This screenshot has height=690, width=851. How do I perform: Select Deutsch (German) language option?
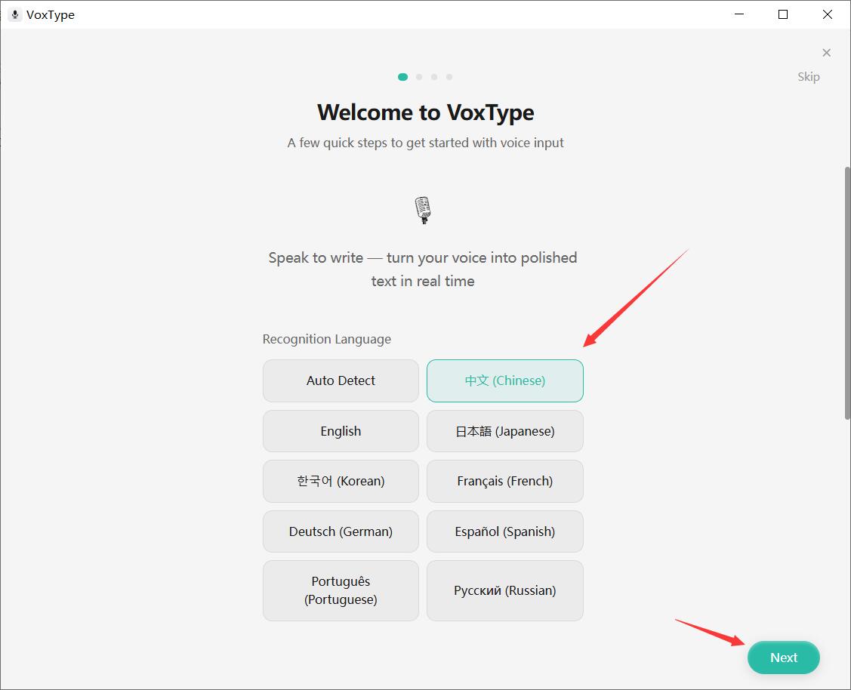pyautogui.click(x=341, y=531)
